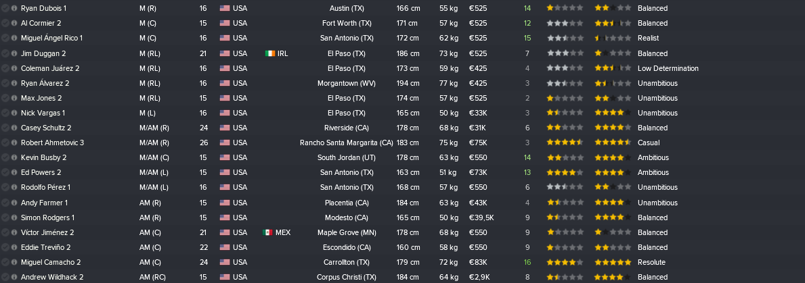The width and height of the screenshot is (805, 283).
Task: Click Miguel Camacho's five-star potential rating
Action: point(613,263)
